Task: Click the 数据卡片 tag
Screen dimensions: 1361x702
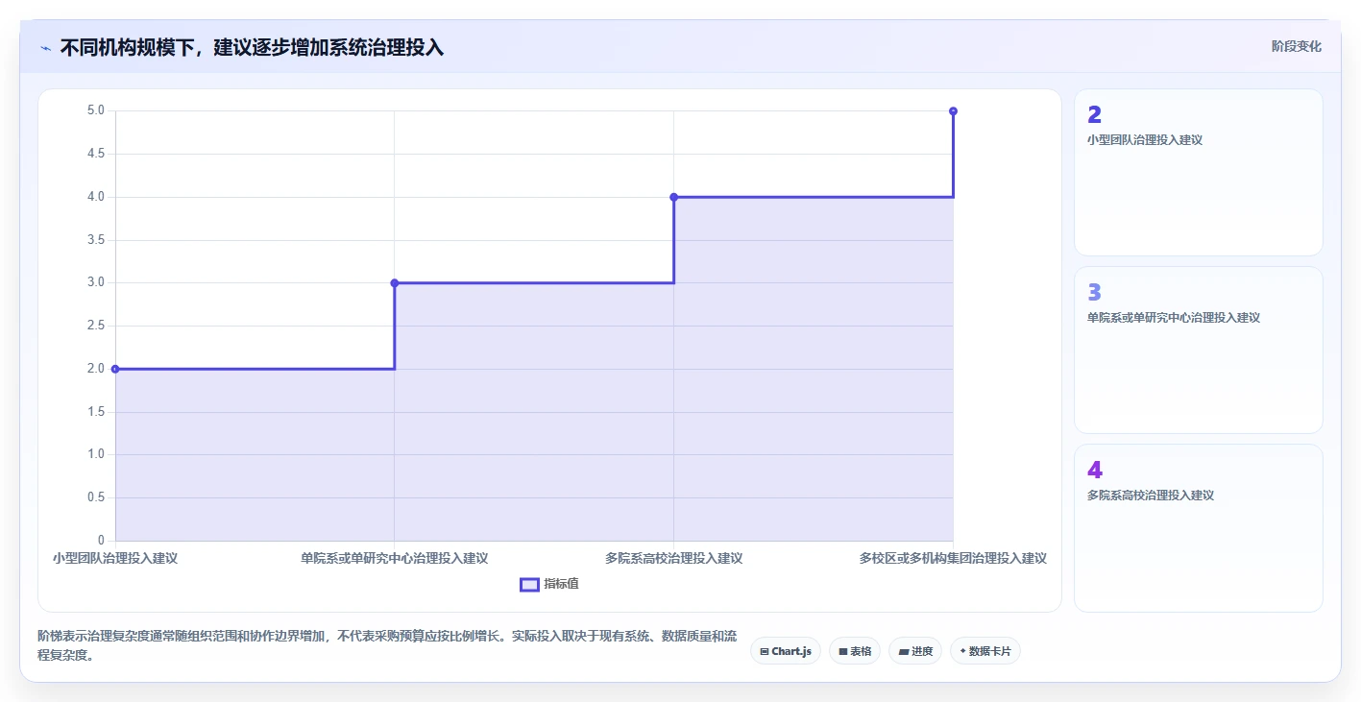Action: click(x=984, y=651)
